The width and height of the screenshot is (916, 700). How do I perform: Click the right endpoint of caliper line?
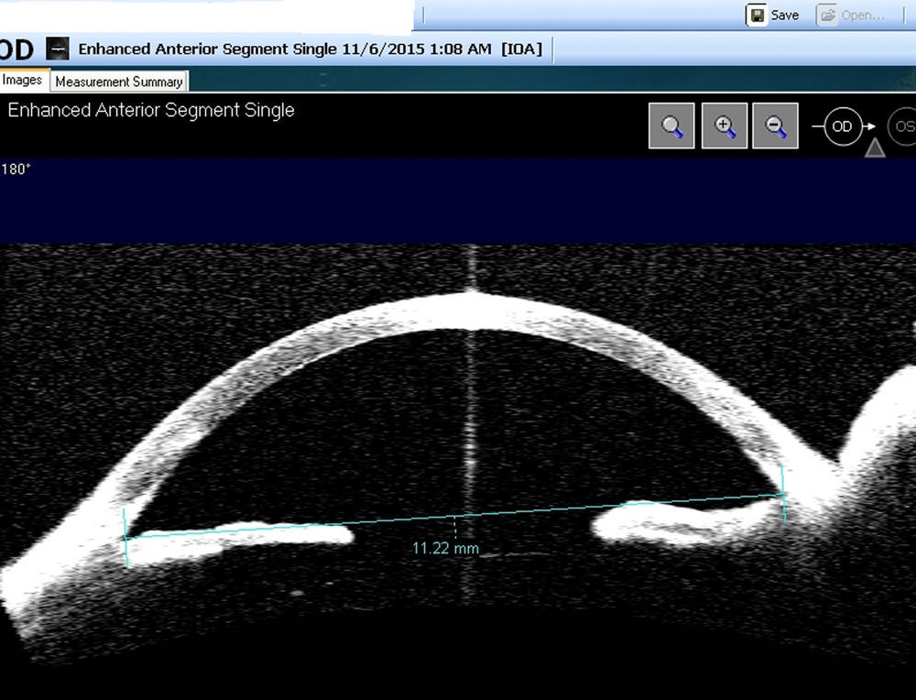pyautogui.click(x=784, y=494)
